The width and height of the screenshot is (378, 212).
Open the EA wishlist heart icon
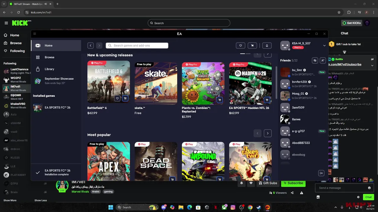(240, 46)
